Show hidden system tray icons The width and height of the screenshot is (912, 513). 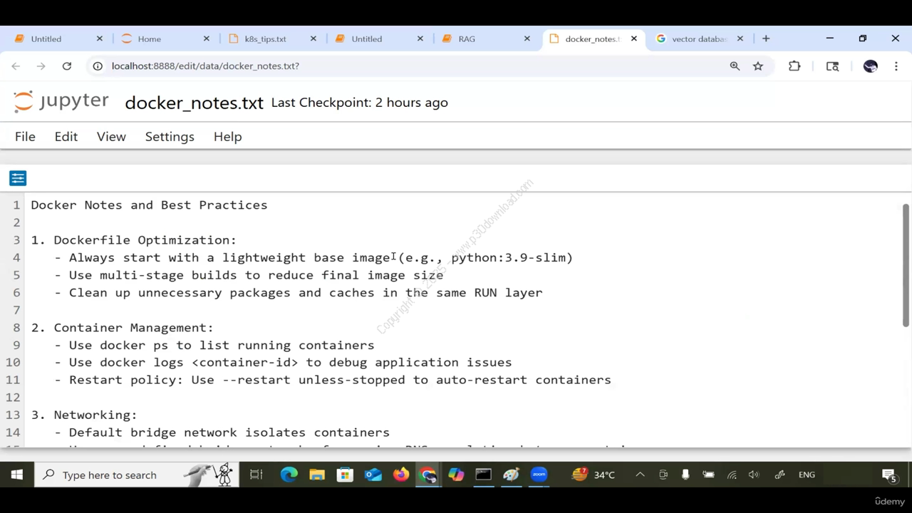coord(640,475)
